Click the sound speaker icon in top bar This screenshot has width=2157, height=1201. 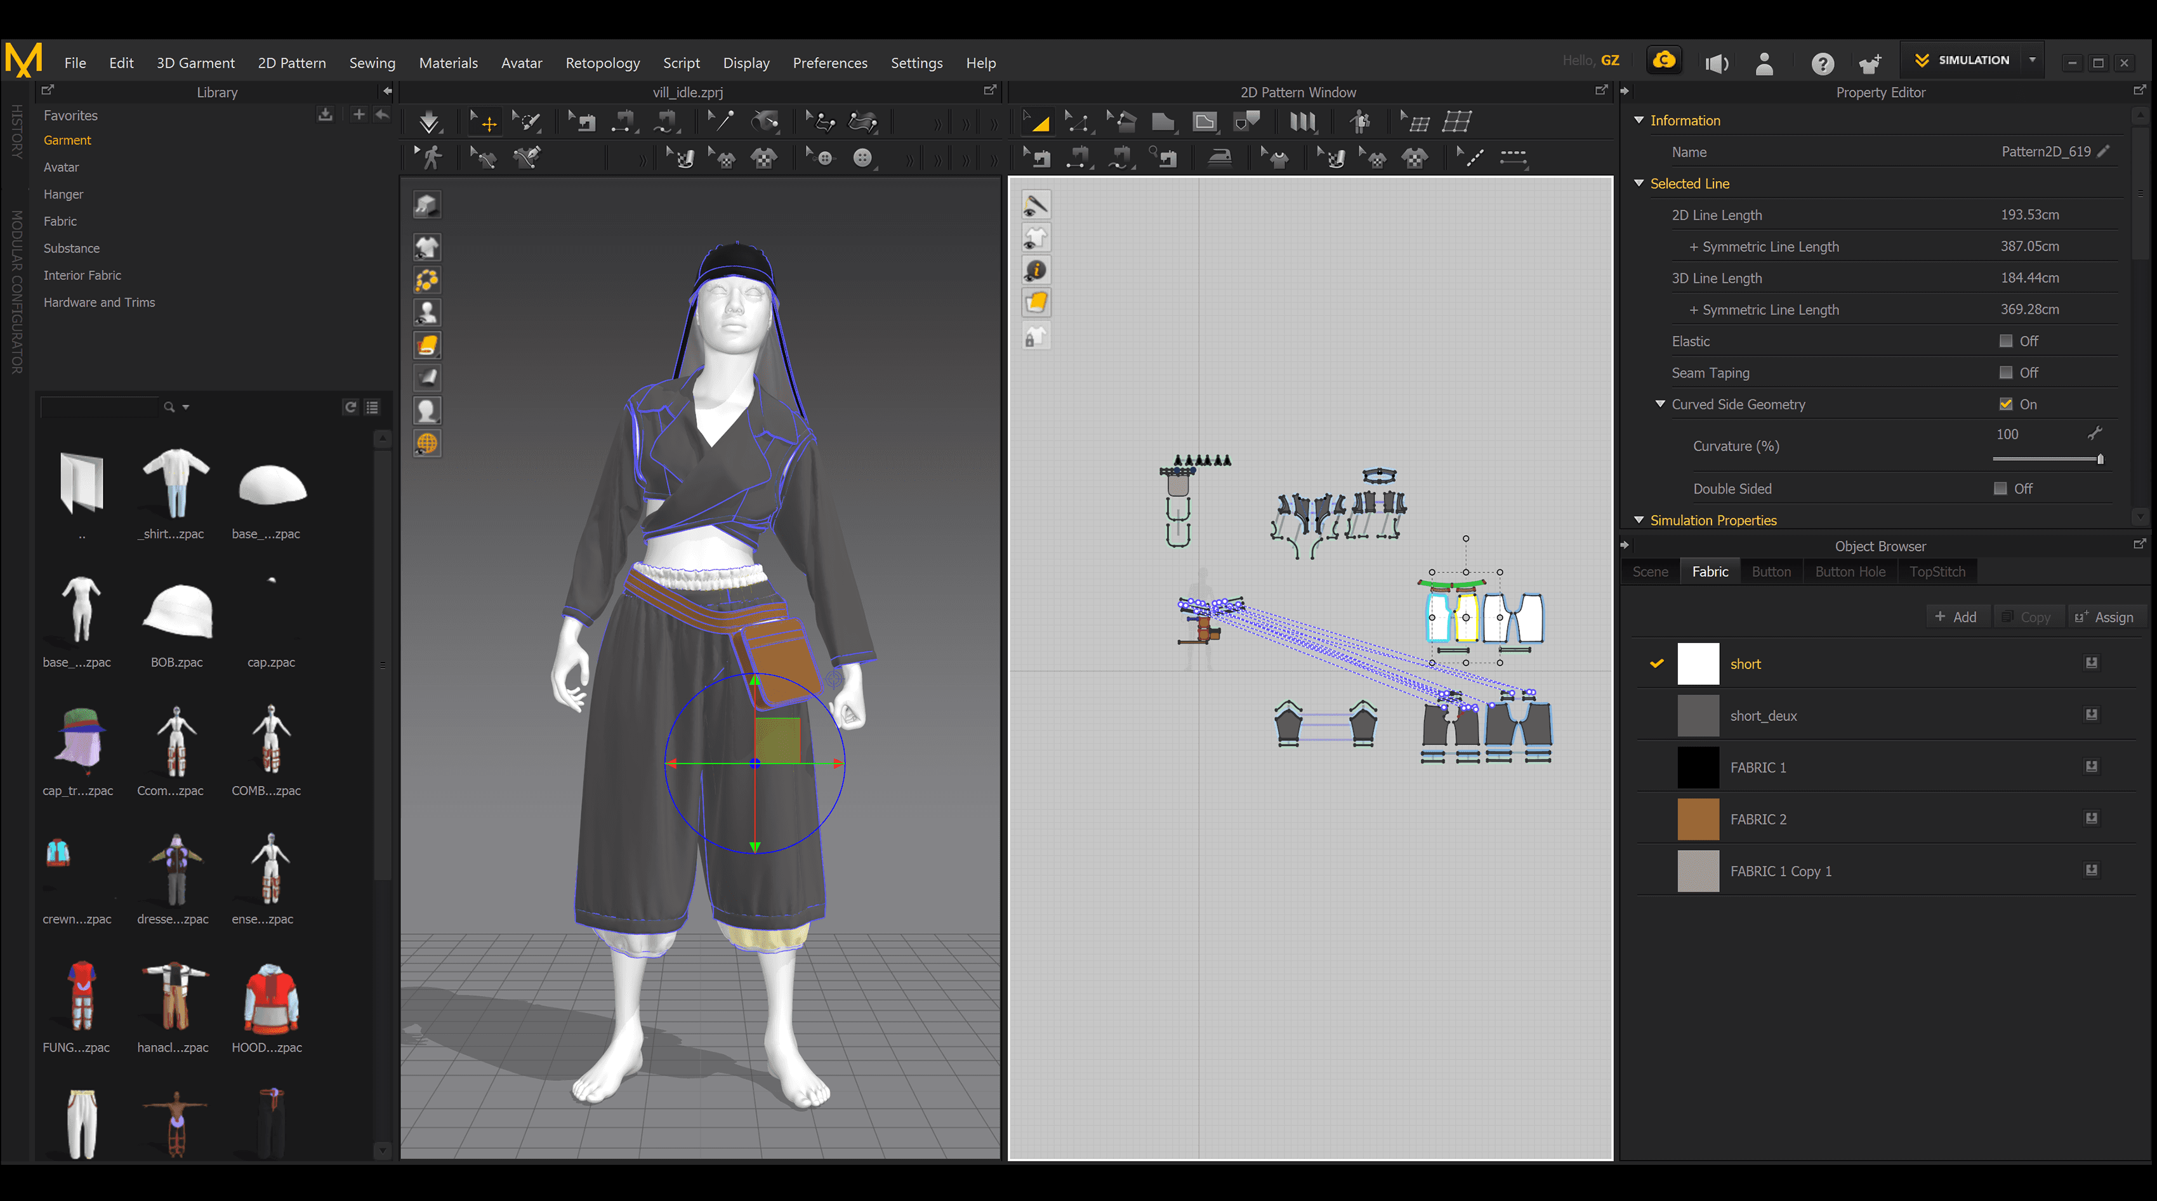(x=1716, y=63)
